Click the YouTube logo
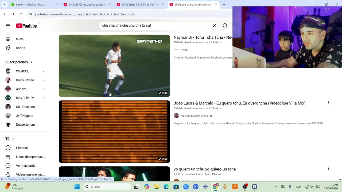Viewport: 342px width, 192px height. [x=26, y=26]
